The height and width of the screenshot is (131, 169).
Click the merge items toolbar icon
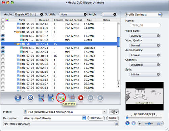tap(71, 98)
